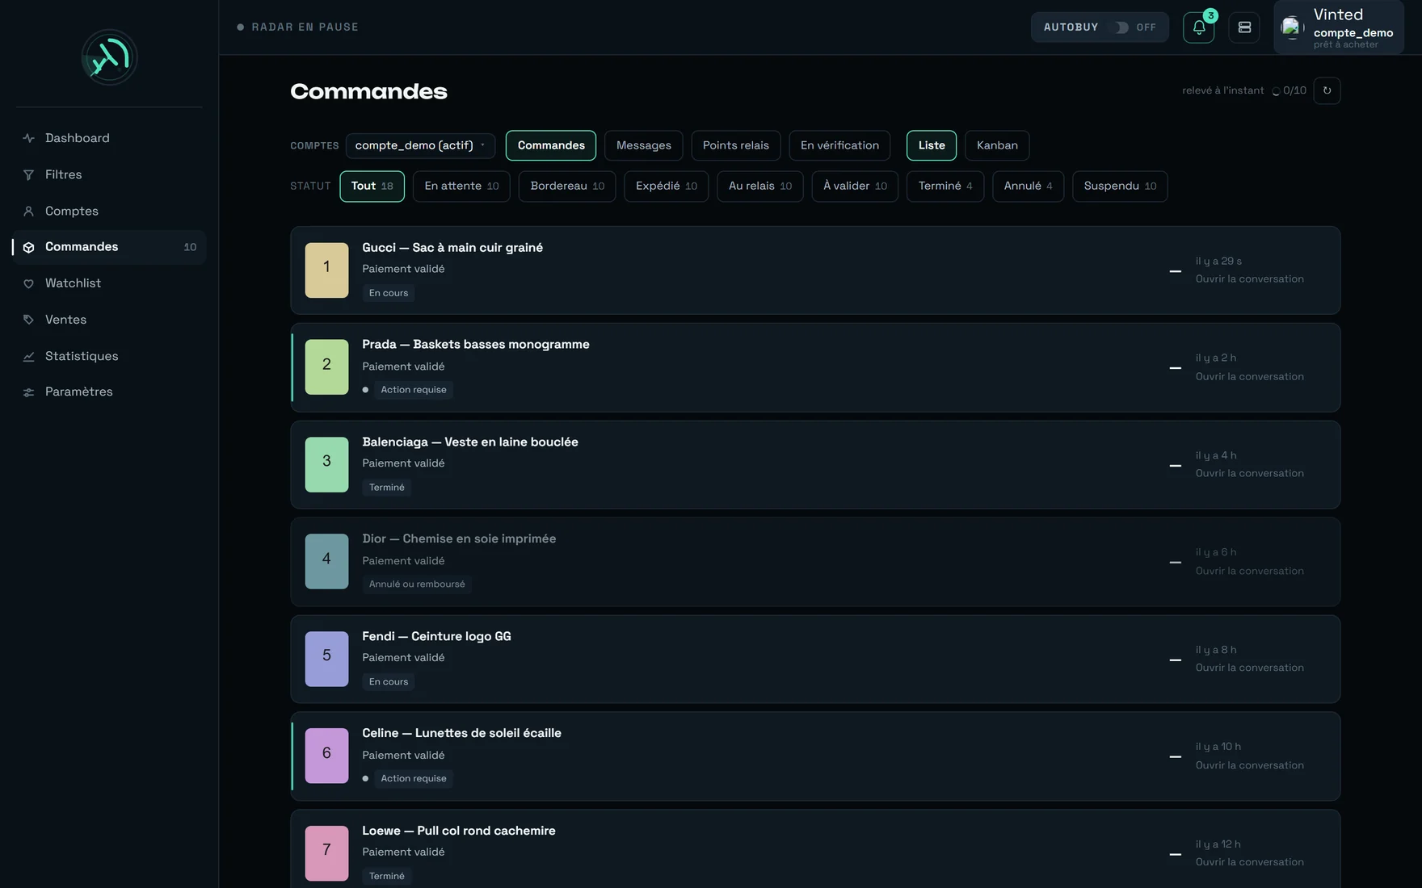
Task: Select the Dior — Chemise en soie imprimée title
Action: (x=459, y=539)
